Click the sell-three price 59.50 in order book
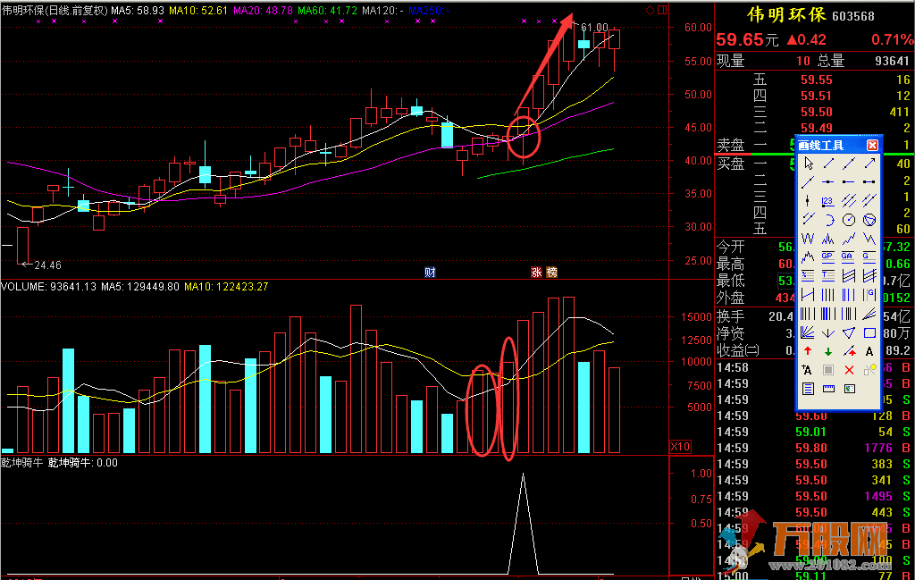The width and height of the screenshot is (915, 580). pos(817,112)
